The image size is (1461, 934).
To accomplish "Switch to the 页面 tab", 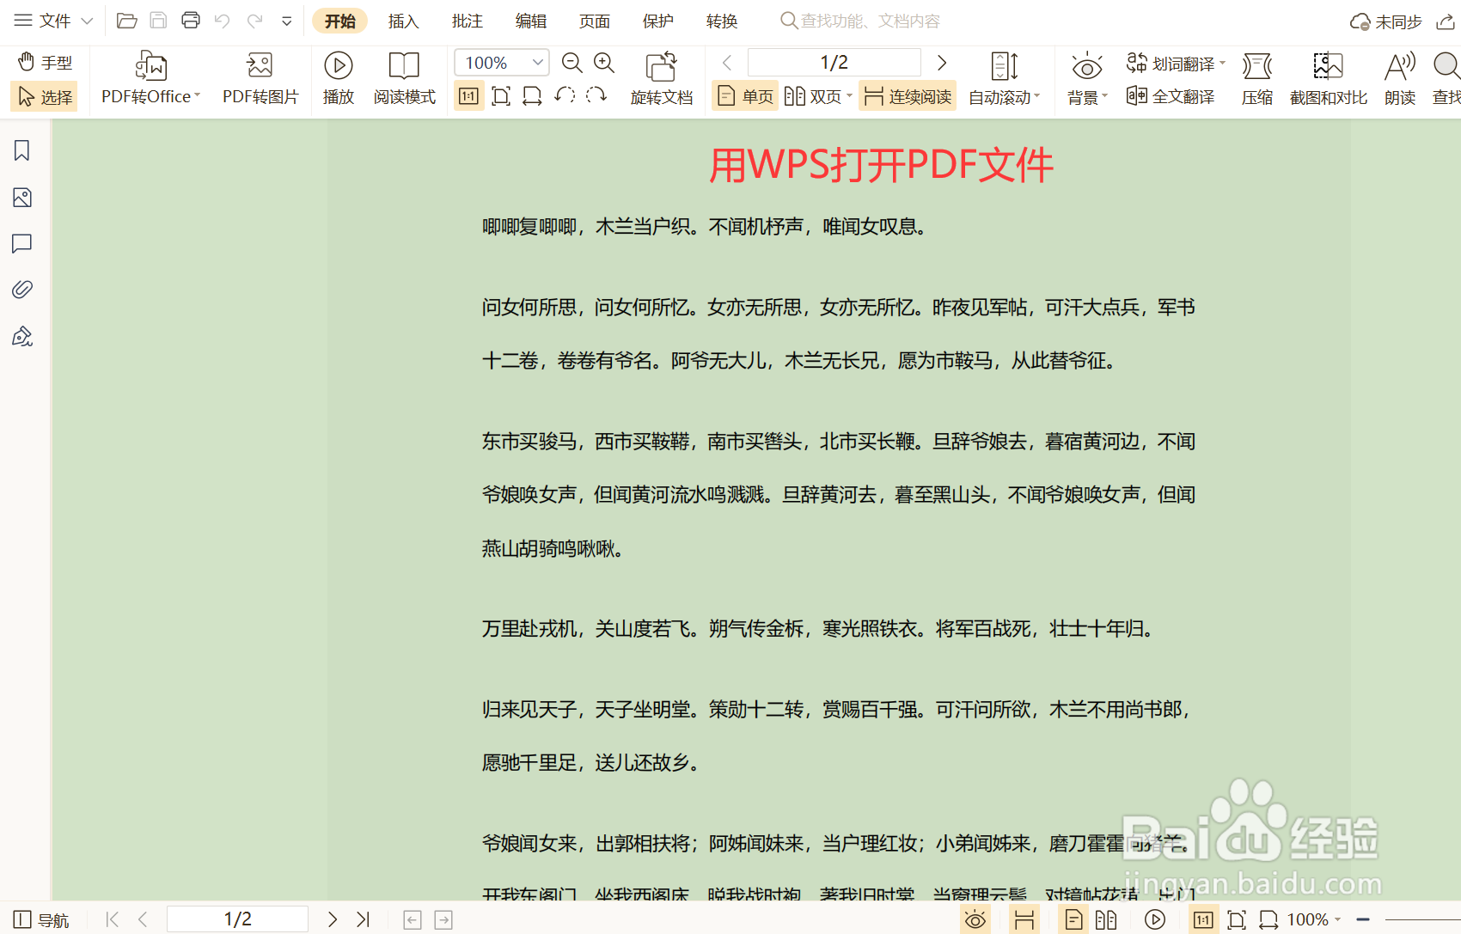I will tap(595, 21).
